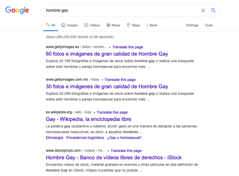Expand dropdown arrow next to es.wikipedia.org
The width and height of the screenshot is (239, 176).
point(94,113)
